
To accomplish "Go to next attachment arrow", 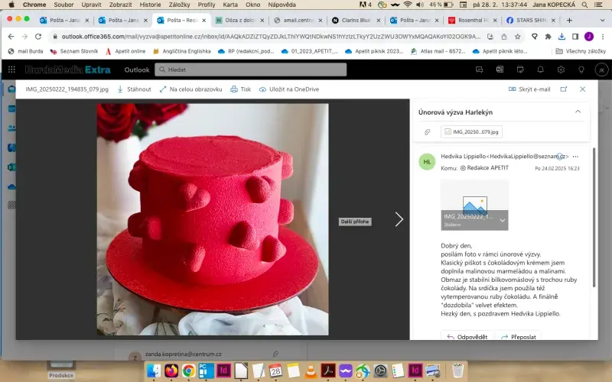I will pyautogui.click(x=399, y=219).
